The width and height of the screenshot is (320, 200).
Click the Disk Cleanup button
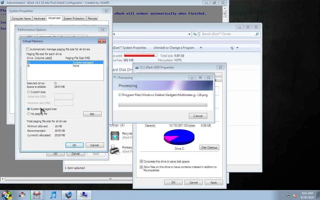click(209, 147)
